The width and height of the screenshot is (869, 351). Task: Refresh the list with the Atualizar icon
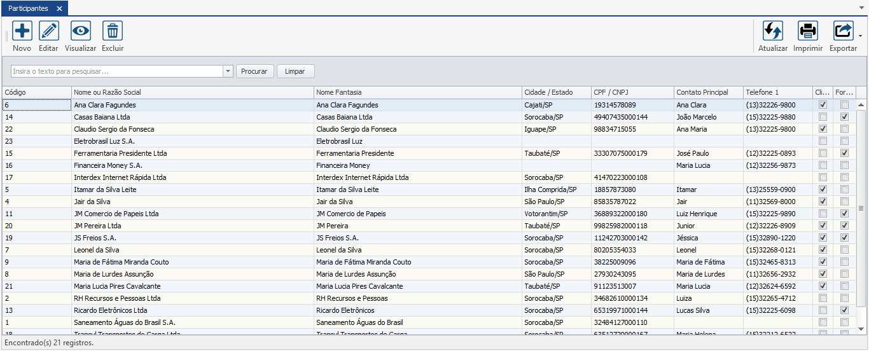773,31
